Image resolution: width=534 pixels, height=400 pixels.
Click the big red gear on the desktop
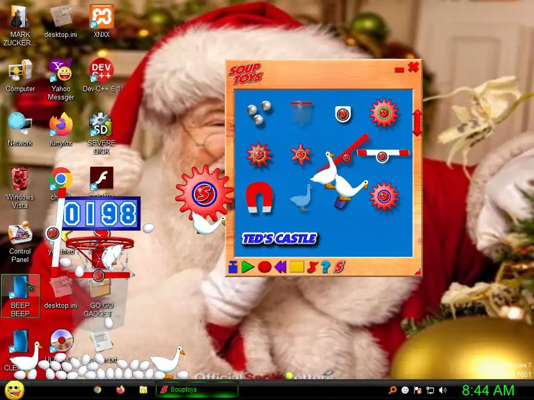point(204,193)
